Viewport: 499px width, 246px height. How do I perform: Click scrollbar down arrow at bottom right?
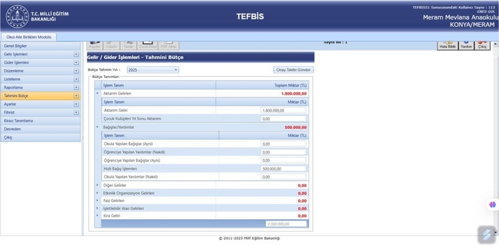[x=496, y=233]
